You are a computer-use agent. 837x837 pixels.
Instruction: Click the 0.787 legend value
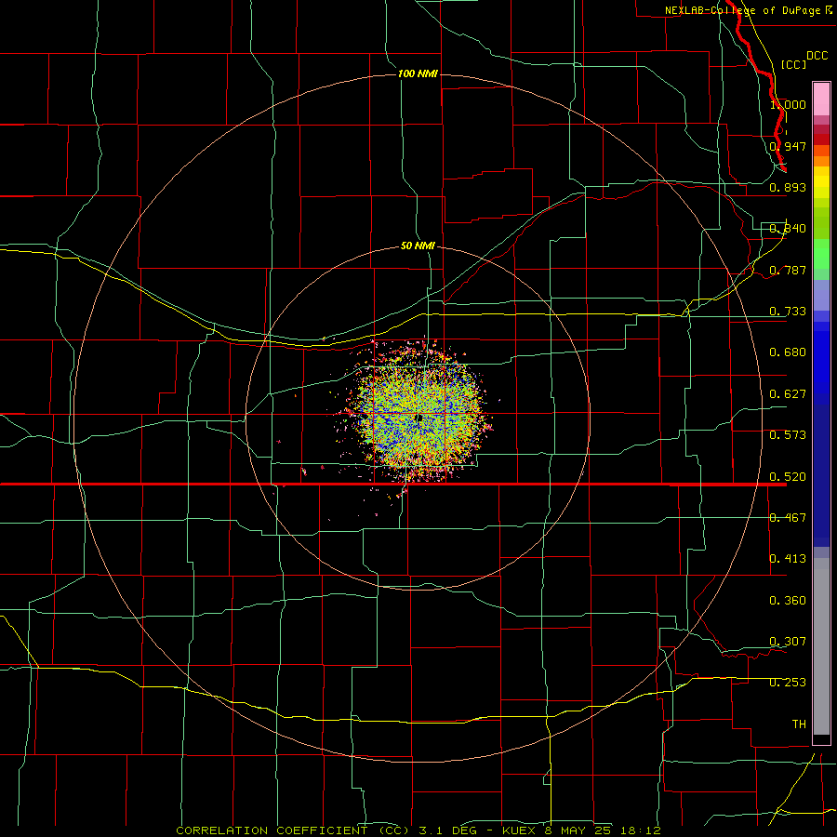[788, 270]
